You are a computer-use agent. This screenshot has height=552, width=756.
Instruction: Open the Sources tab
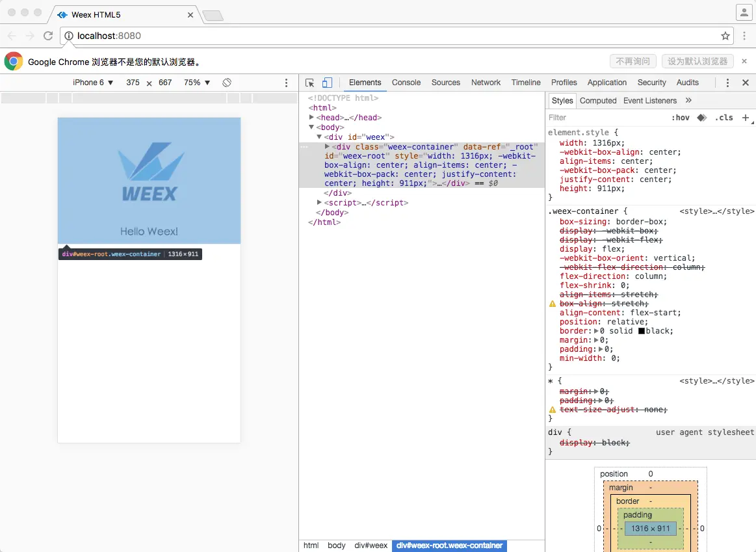pos(445,83)
